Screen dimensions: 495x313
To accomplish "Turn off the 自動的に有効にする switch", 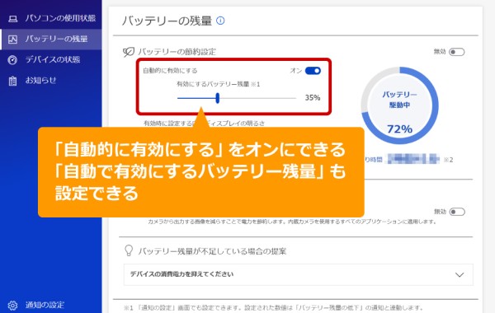I will coord(313,71).
